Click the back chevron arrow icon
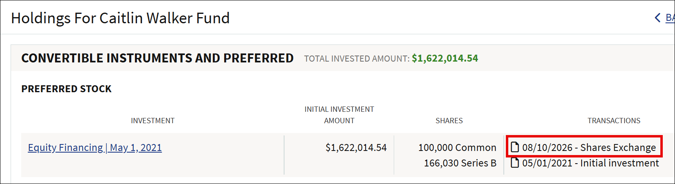 tap(657, 18)
